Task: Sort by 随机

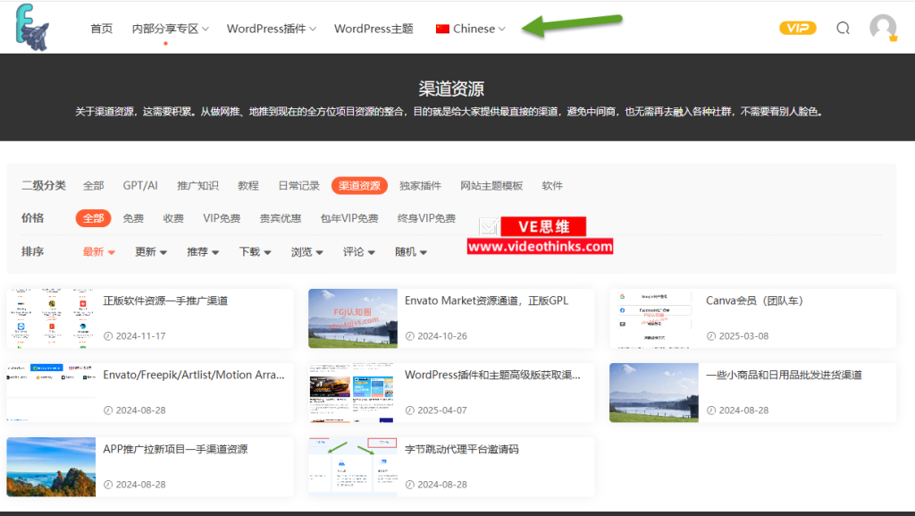Action: (x=411, y=252)
